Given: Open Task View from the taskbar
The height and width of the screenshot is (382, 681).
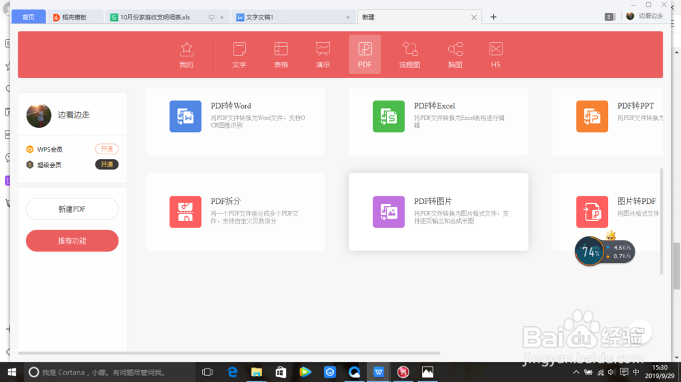Looking at the screenshot, I should pos(208,372).
